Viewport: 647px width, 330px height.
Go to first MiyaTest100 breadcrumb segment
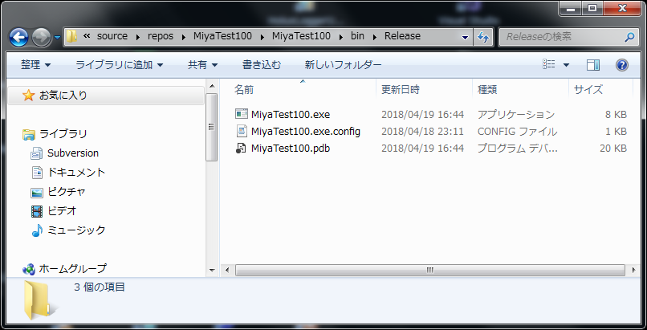point(222,36)
